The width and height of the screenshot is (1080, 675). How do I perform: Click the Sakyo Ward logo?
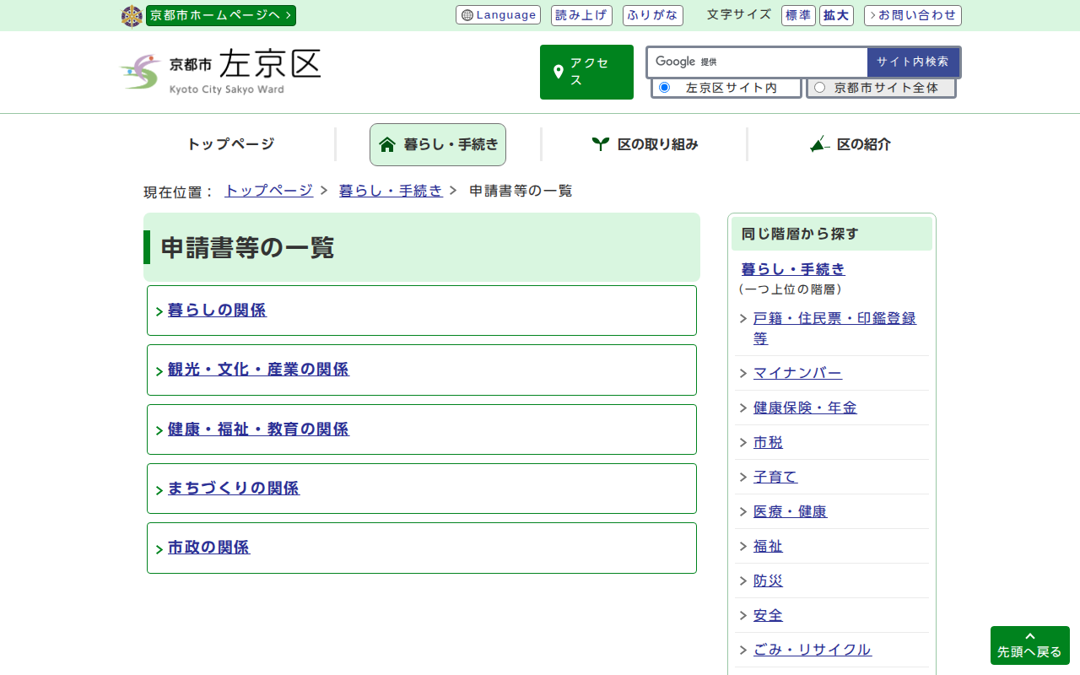(221, 72)
